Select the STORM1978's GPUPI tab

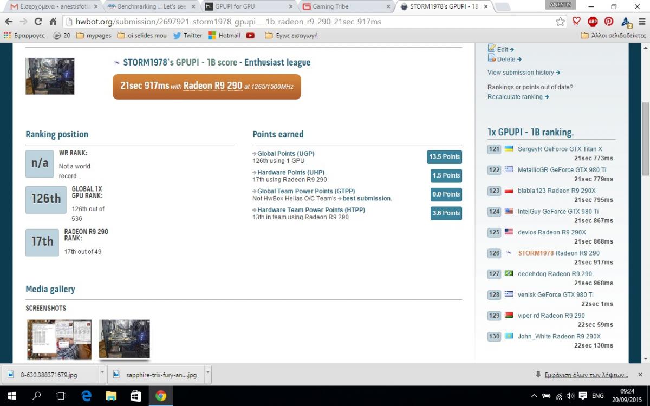[443, 6]
